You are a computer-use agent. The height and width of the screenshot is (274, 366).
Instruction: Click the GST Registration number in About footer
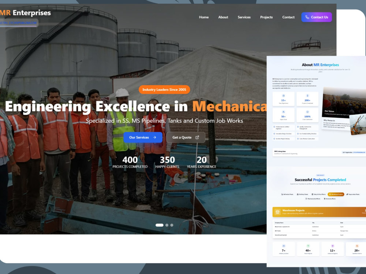359,152
